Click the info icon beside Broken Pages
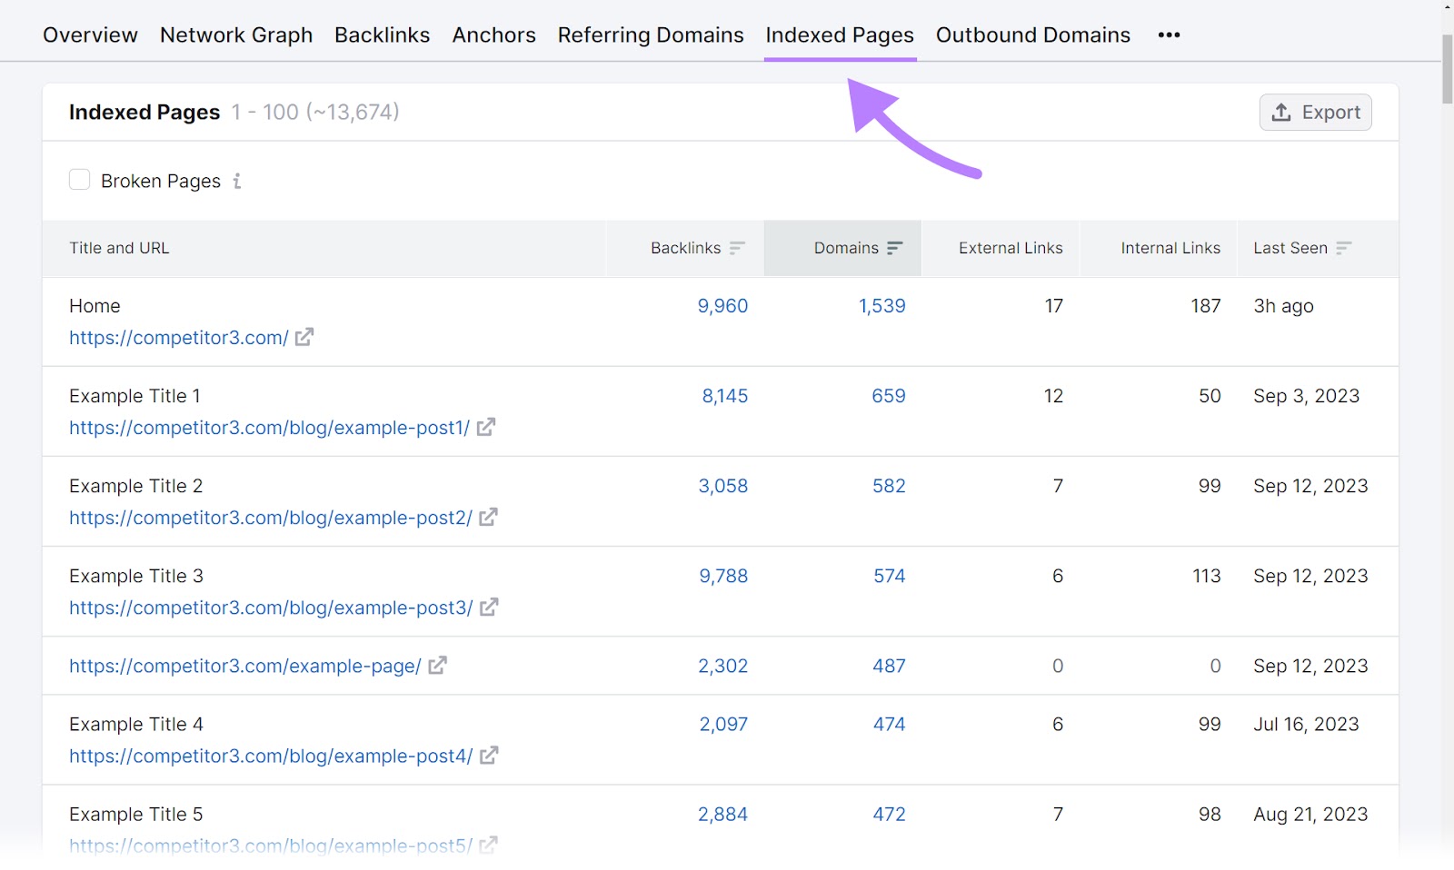Image resolution: width=1454 pixels, height=870 pixels. 237,181
